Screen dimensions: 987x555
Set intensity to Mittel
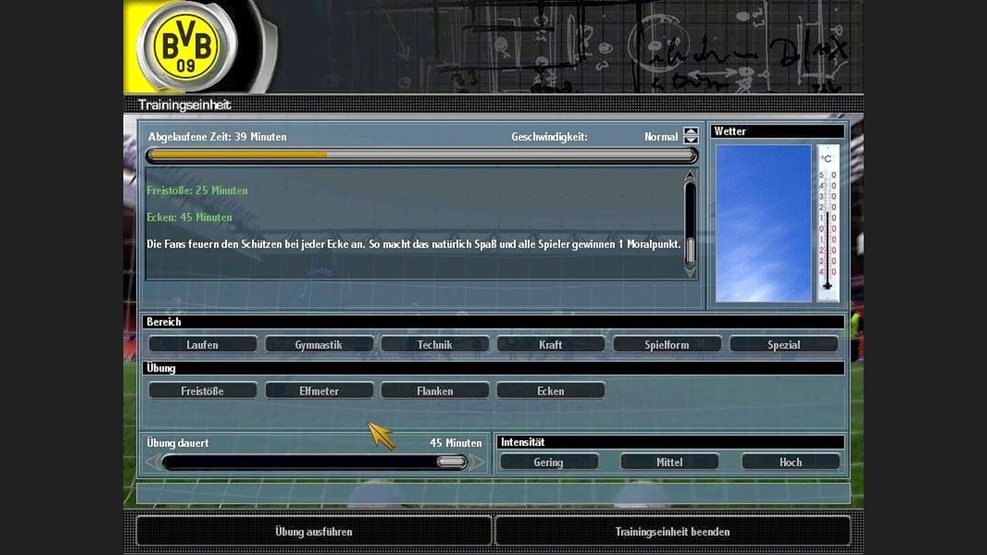click(669, 462)
